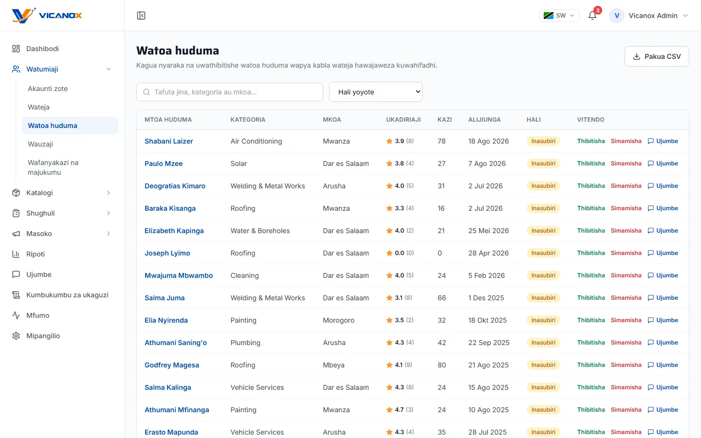This screenshot has height=438, width=701.
Task: Click the Masoko megaphone icon
Action: [16, 234]
